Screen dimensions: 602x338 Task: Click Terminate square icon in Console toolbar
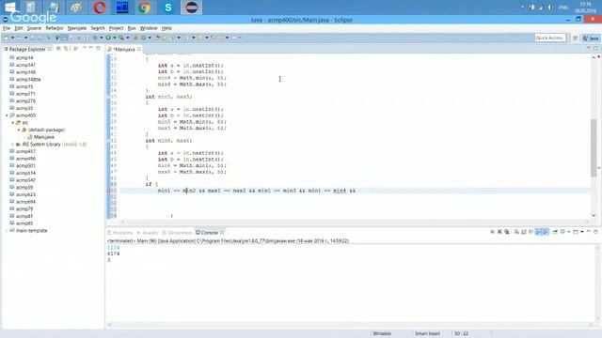tap(492, 232)
